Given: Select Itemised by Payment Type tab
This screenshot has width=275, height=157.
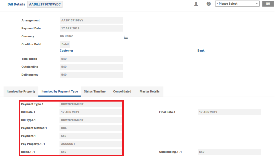Looking at the screenshot, I should [59, 92].
